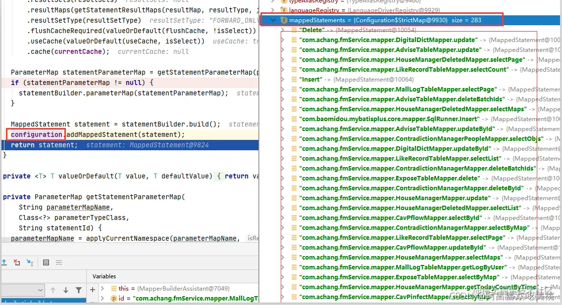Screen dimensions: 562x305
Task: Click the New Watch plus icon
Action: click(93, 290)
